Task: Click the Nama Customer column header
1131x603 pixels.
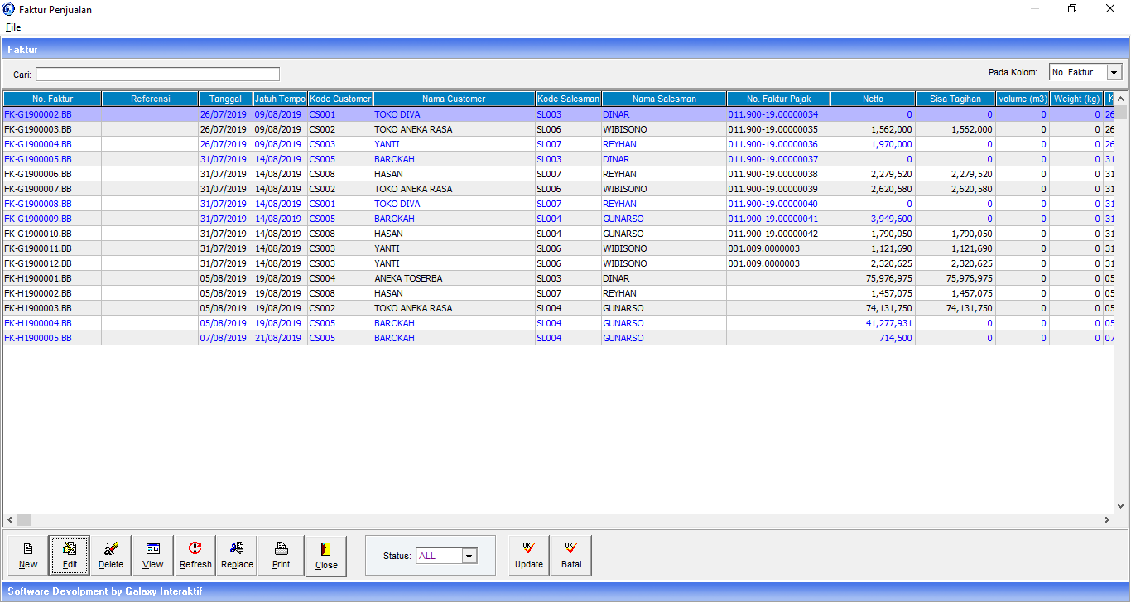Action: [454, 99]
